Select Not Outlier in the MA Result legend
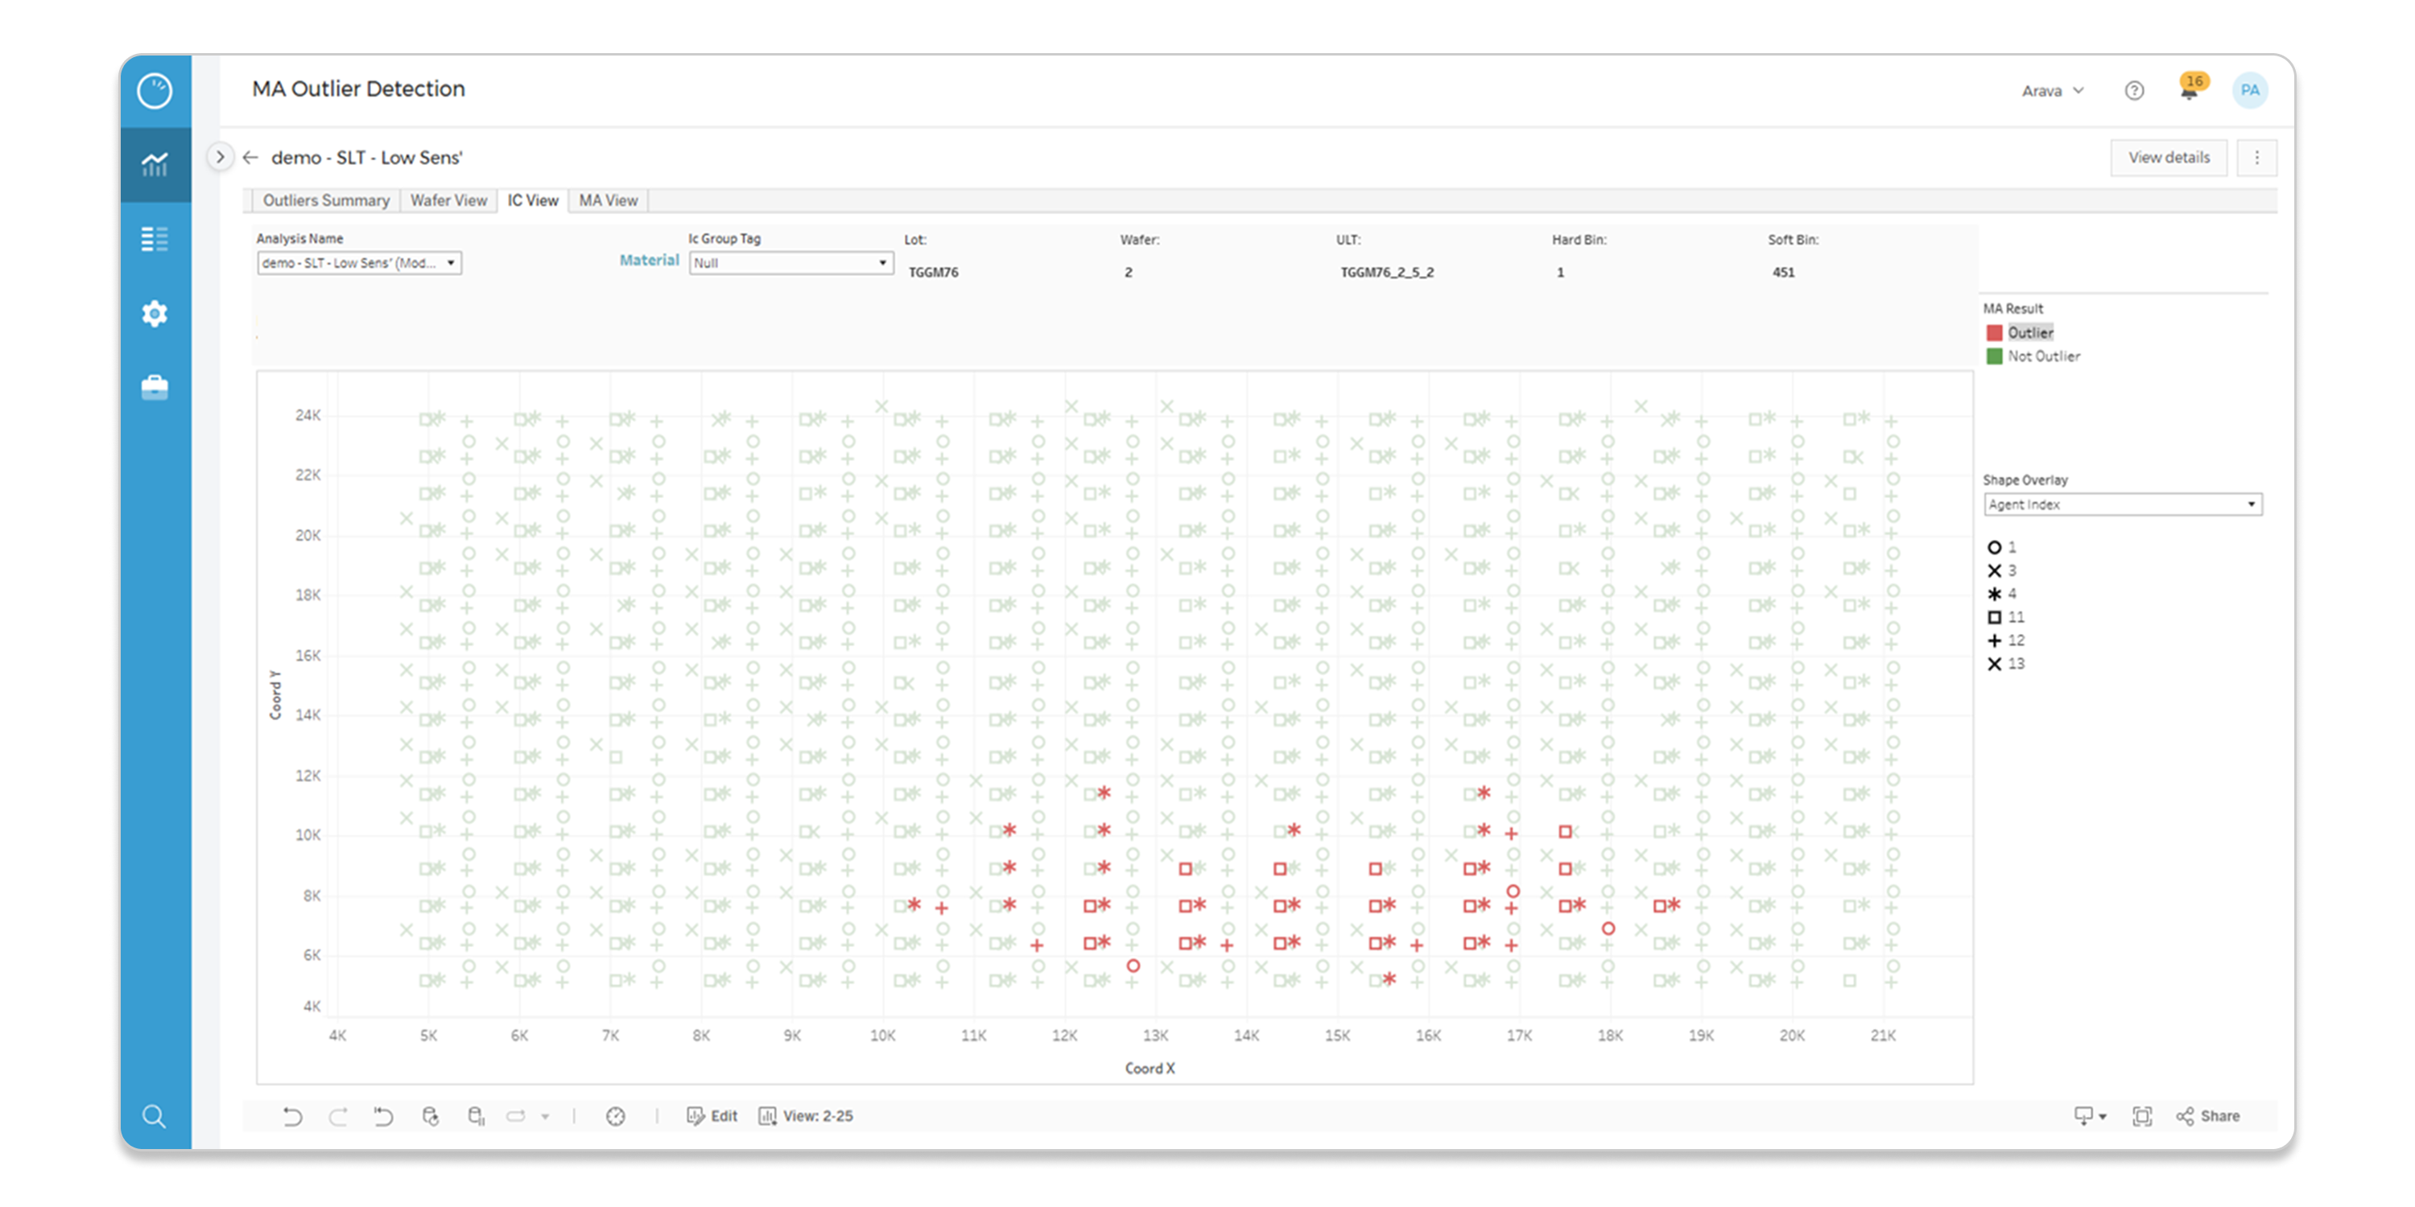 click(x=2044, y=356)
